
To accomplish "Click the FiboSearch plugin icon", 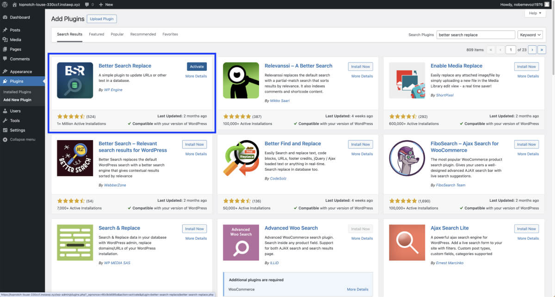I will click(407, 158).
